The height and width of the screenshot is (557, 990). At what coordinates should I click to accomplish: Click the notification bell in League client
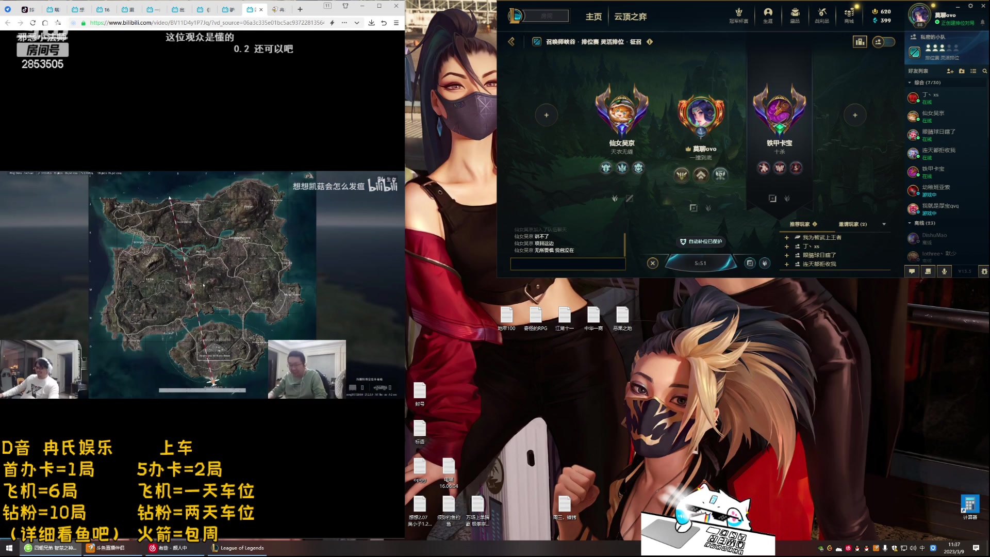[982, 22]
